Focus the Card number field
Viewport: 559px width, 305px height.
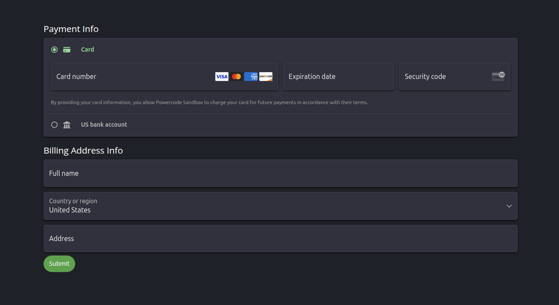pos(164,76)
